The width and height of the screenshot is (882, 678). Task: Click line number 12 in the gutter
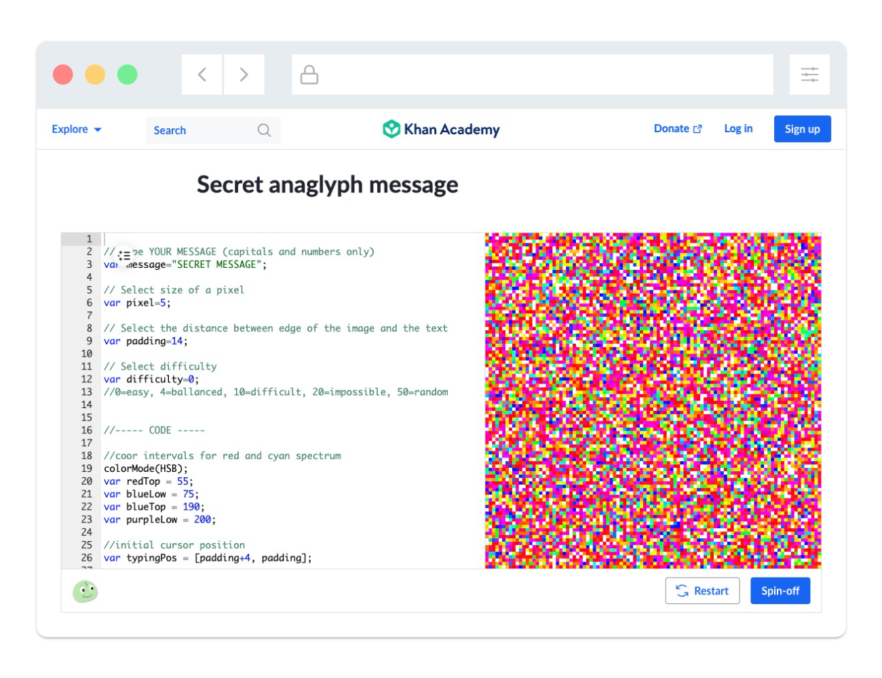[86, 379]
